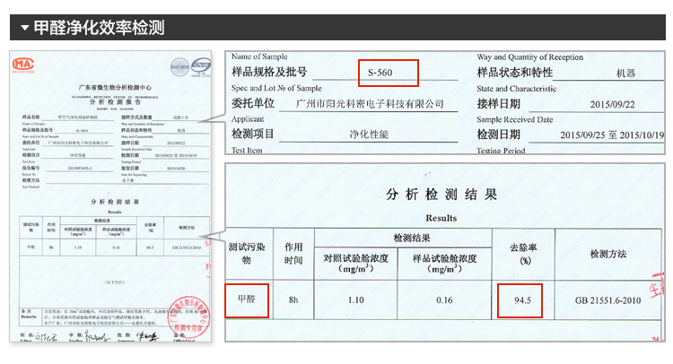Image resolution: width=673 pixels, height=364 pixels.
Task: Click the red-boxed 甲醛 pollutant cell
Action: 246,299
